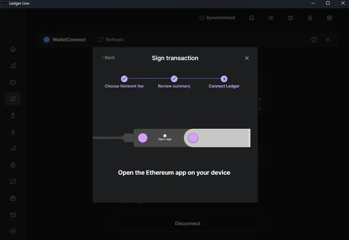
Task: Open the settings gear icon
Action: (330, 18)
